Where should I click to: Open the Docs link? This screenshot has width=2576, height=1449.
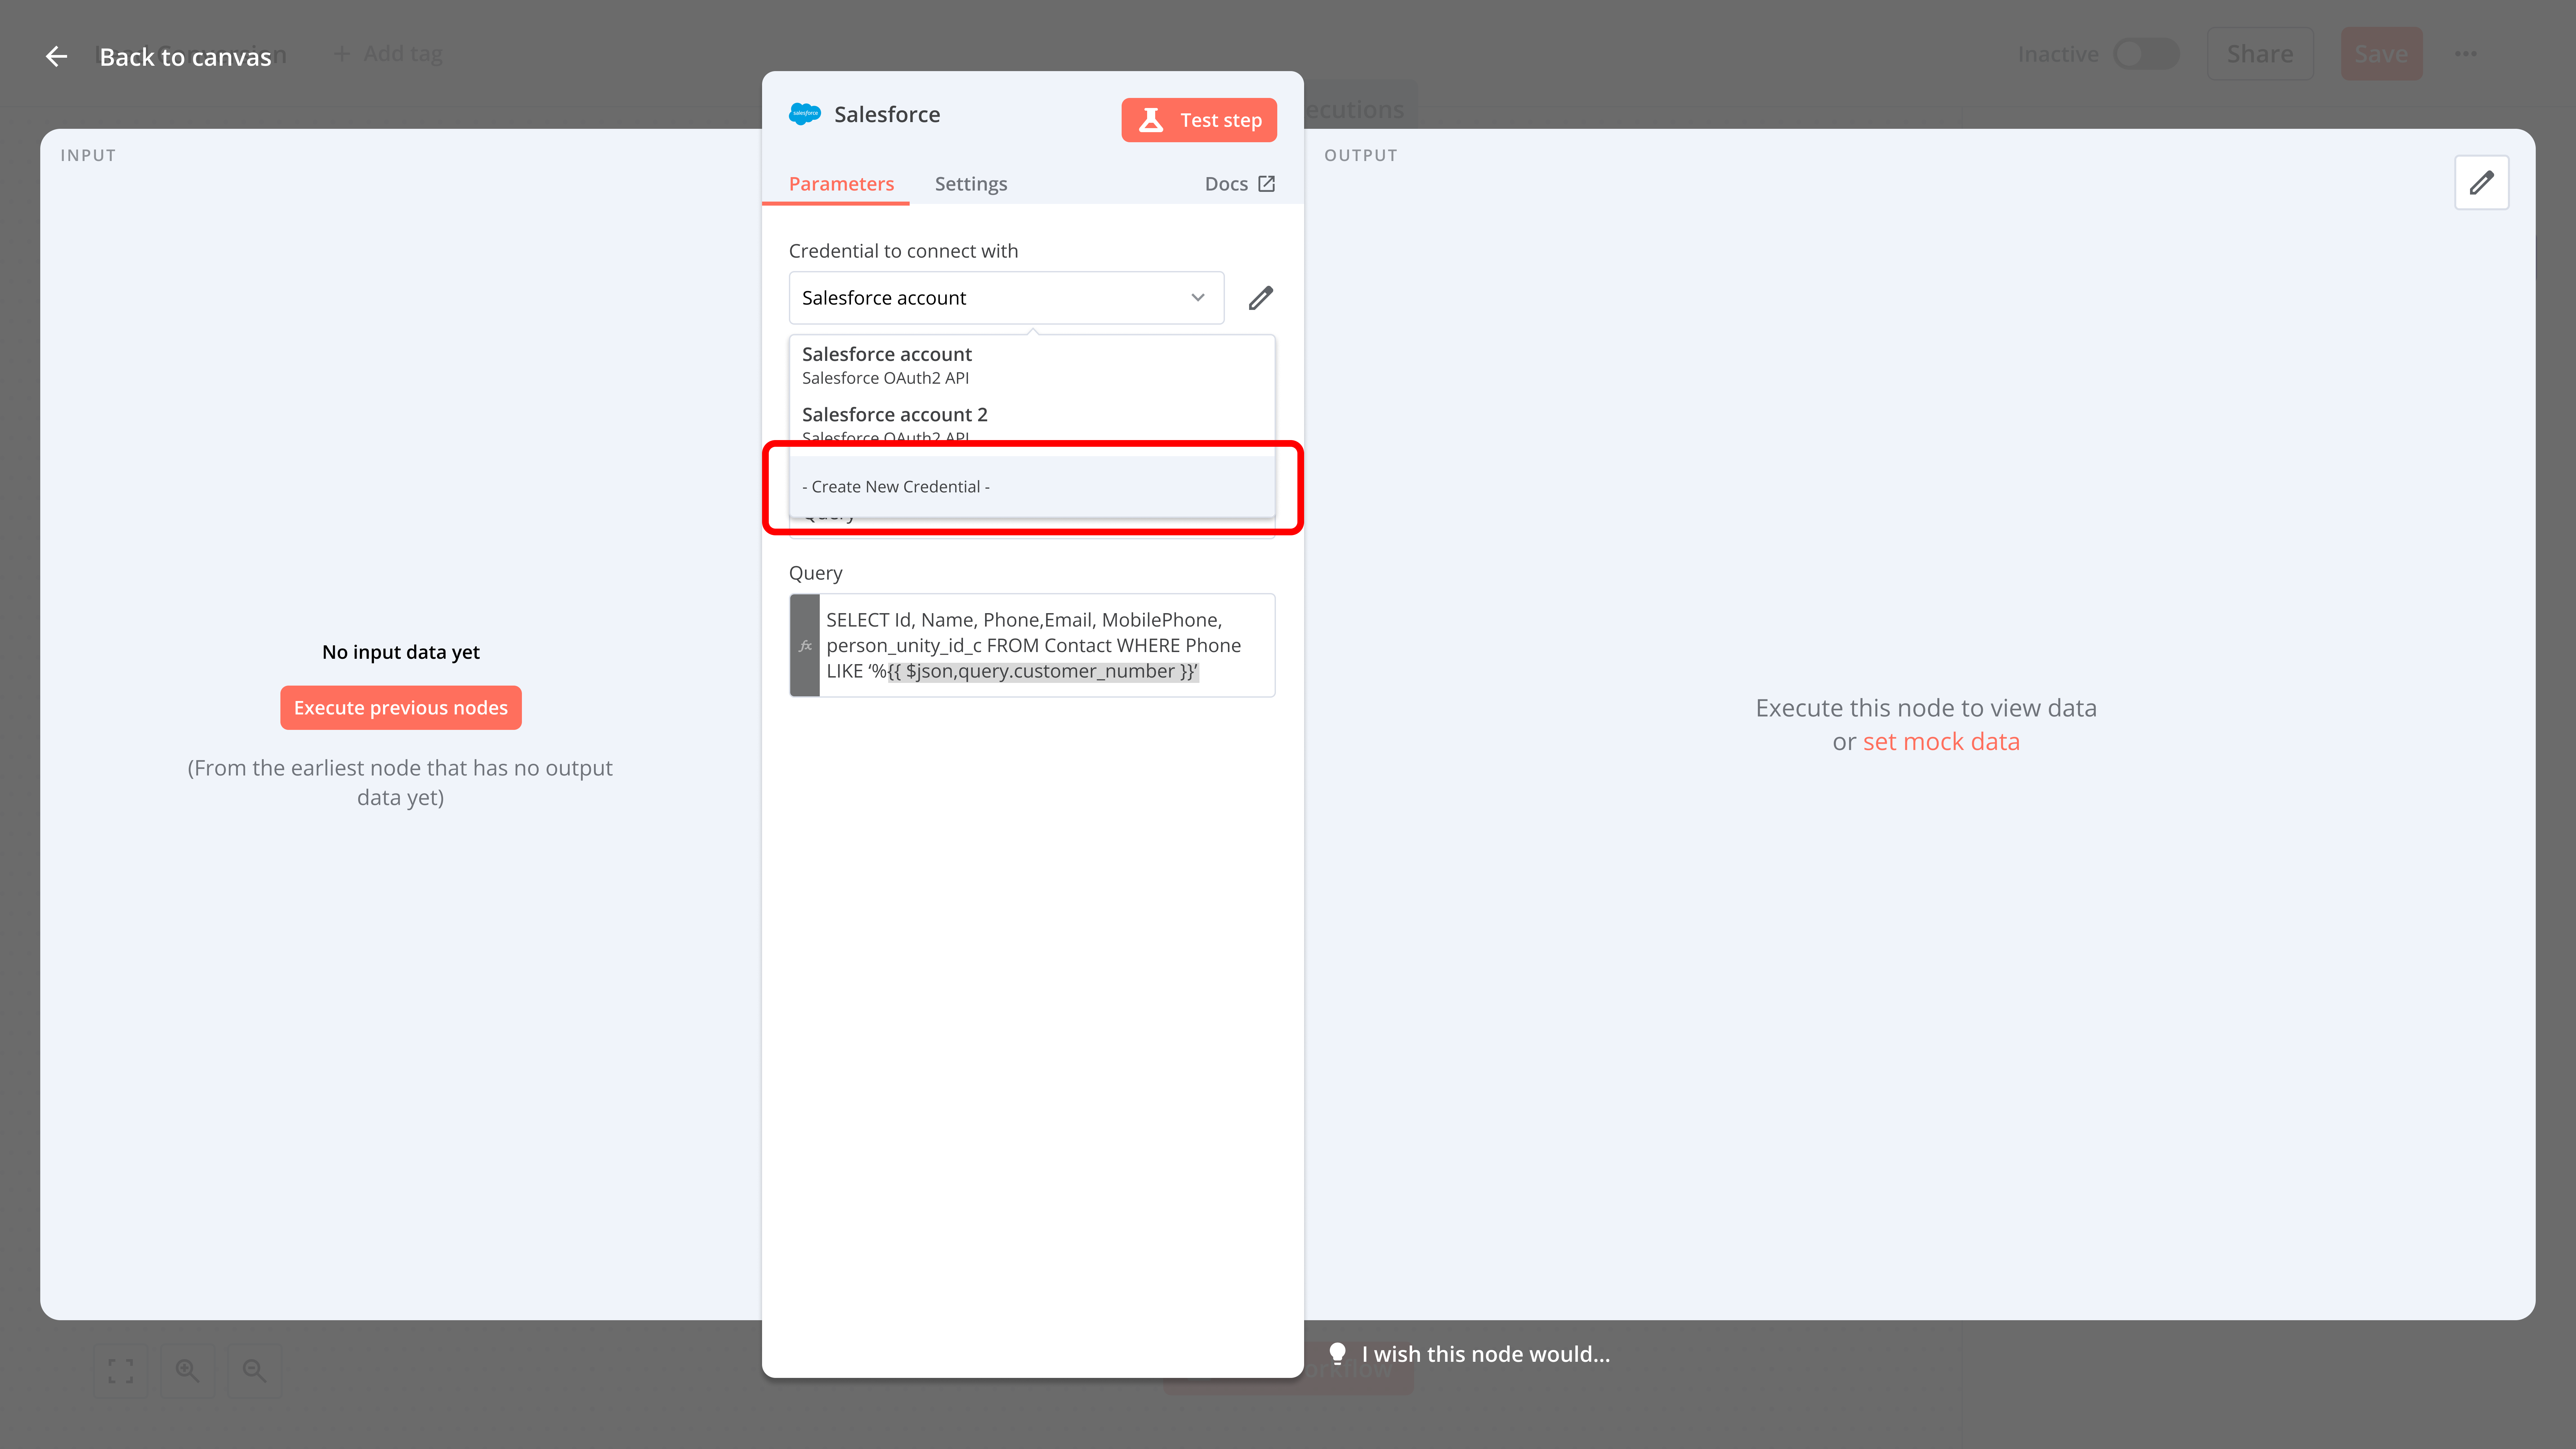[1240, 184]
